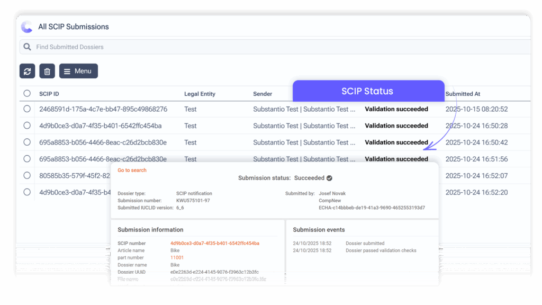Click the trash delete icon button
Image resolution: width=542 pixels, height=305 pixels.
click(47, 71)
